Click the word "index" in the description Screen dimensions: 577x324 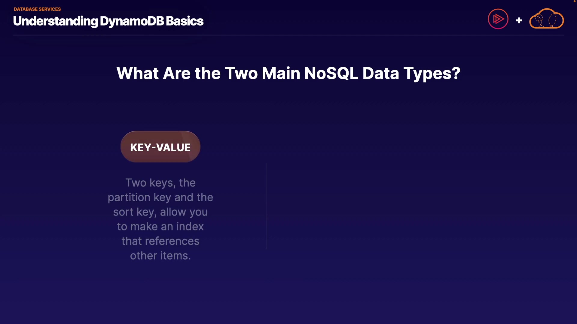tap(190, 226)
